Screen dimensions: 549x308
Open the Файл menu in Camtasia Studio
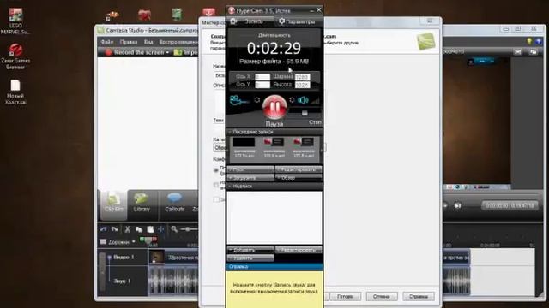click(x=107, y=42)
